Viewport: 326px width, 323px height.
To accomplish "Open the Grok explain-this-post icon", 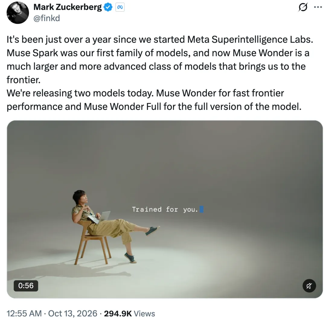I will click(x=303, y=7).
